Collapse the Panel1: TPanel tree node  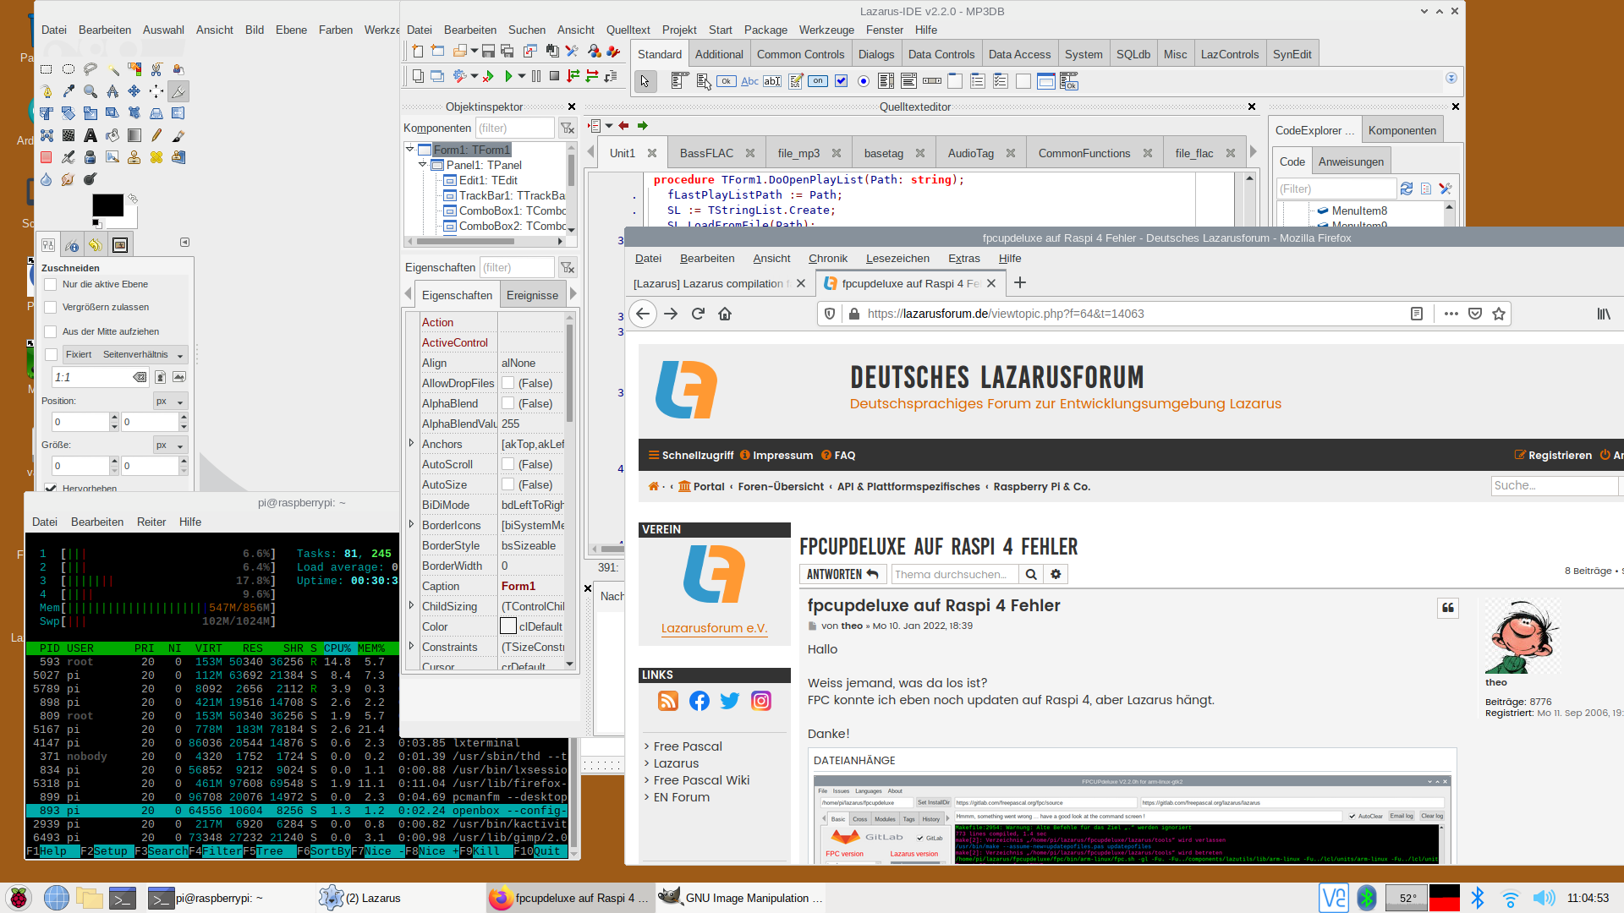click(422, 165)
